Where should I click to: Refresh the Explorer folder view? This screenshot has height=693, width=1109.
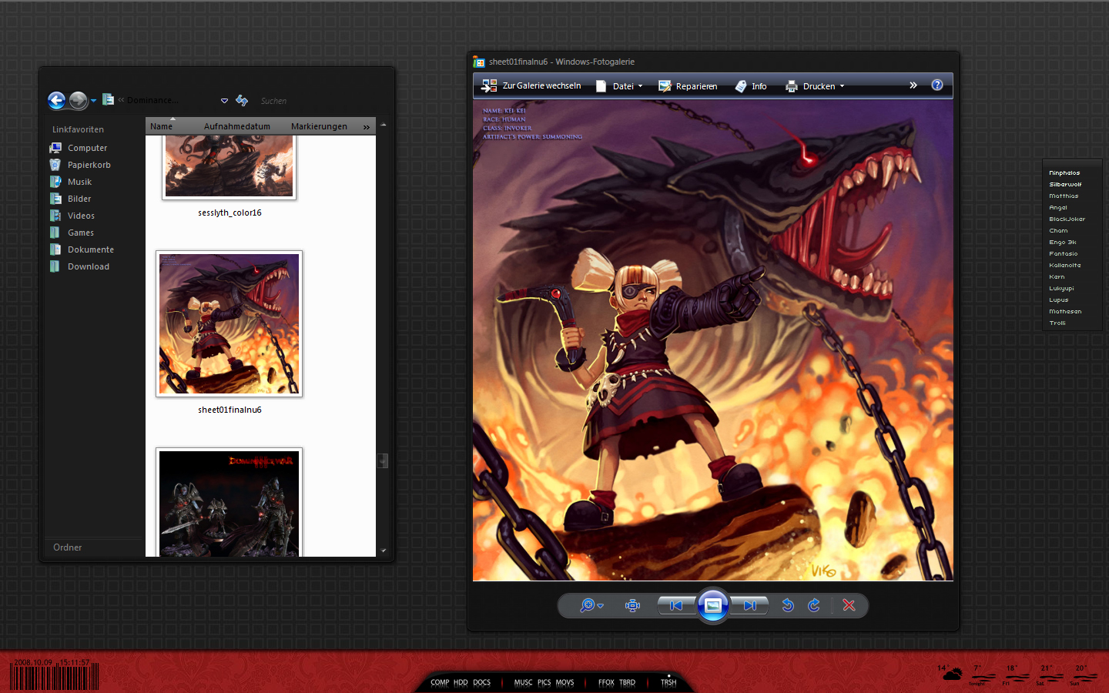tap(242, 100)
